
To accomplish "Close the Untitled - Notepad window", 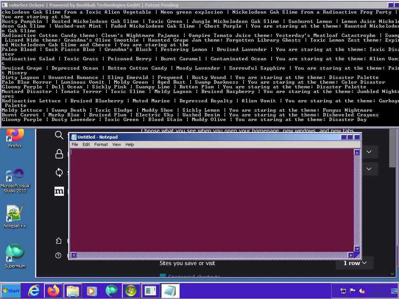I will 357,137.
